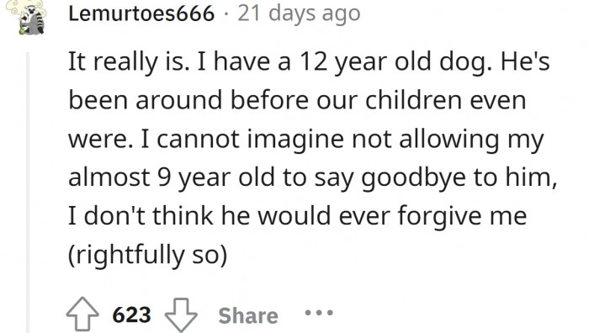Share this comment

248,315
